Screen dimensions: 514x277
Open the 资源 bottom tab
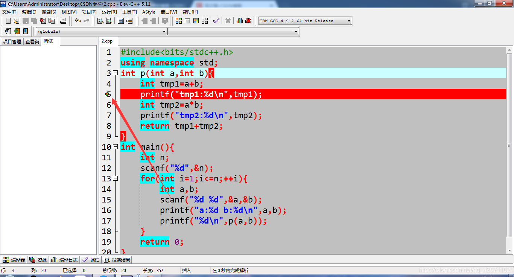point(38,260)
